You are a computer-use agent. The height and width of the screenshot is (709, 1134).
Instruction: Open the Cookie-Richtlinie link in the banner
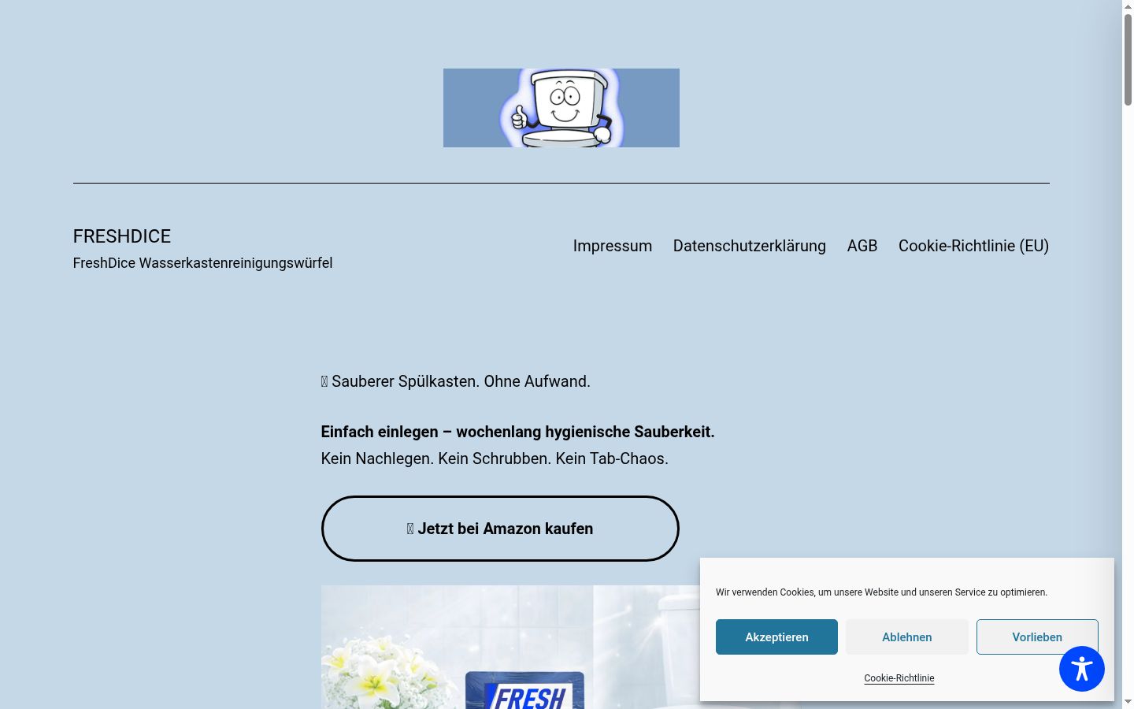[x=899, y=678]
